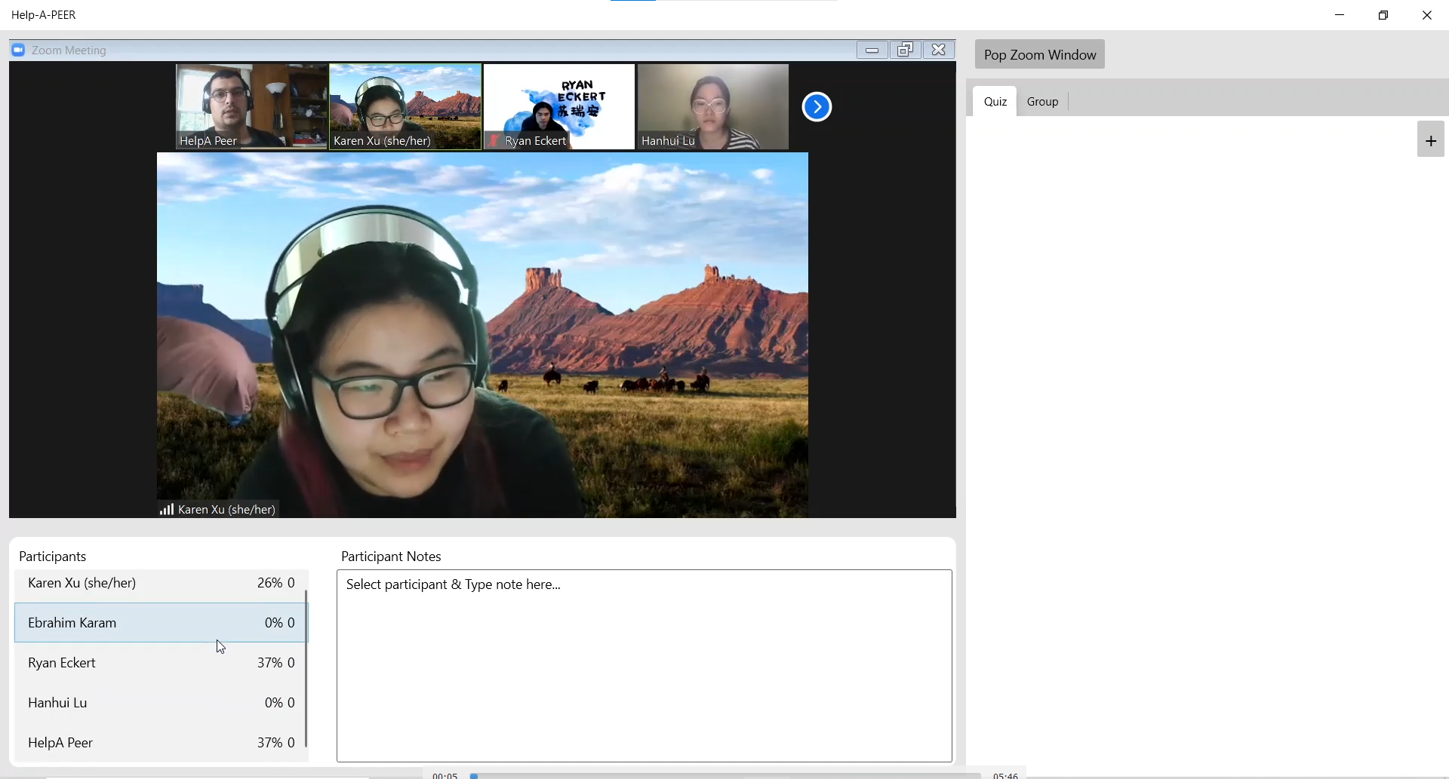Click Karen Xu main speaker video

tap(482, 335)
